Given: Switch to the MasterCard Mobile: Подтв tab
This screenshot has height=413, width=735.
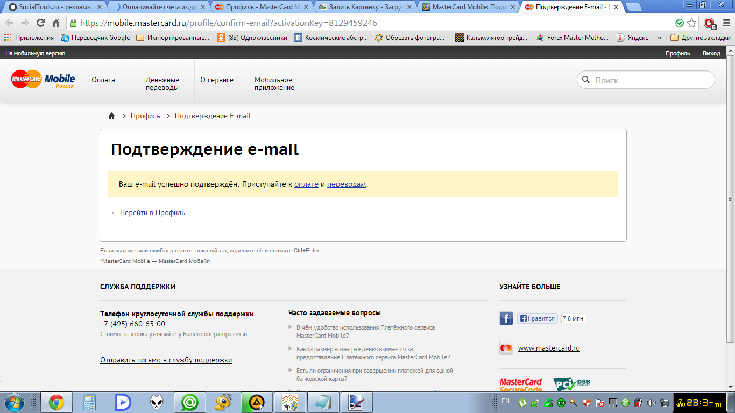Looking at the screenshot, I should (469, 7).
